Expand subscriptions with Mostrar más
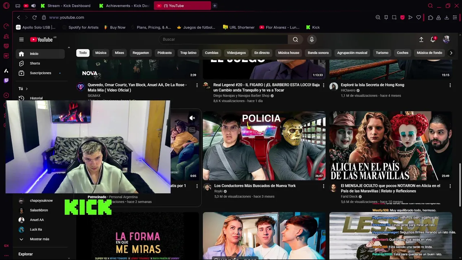 pos(40,239)
